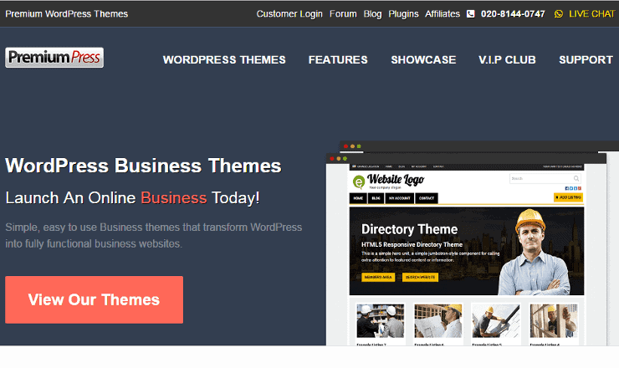
Task: Open the Affiliates link
Action: 443,14
